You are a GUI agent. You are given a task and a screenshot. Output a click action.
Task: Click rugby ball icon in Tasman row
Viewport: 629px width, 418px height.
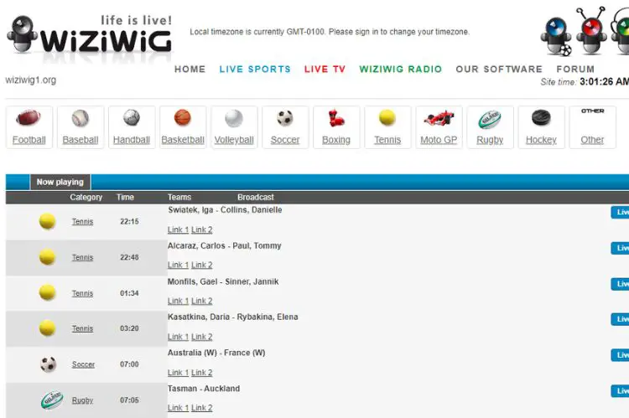[x=52, y=400]
